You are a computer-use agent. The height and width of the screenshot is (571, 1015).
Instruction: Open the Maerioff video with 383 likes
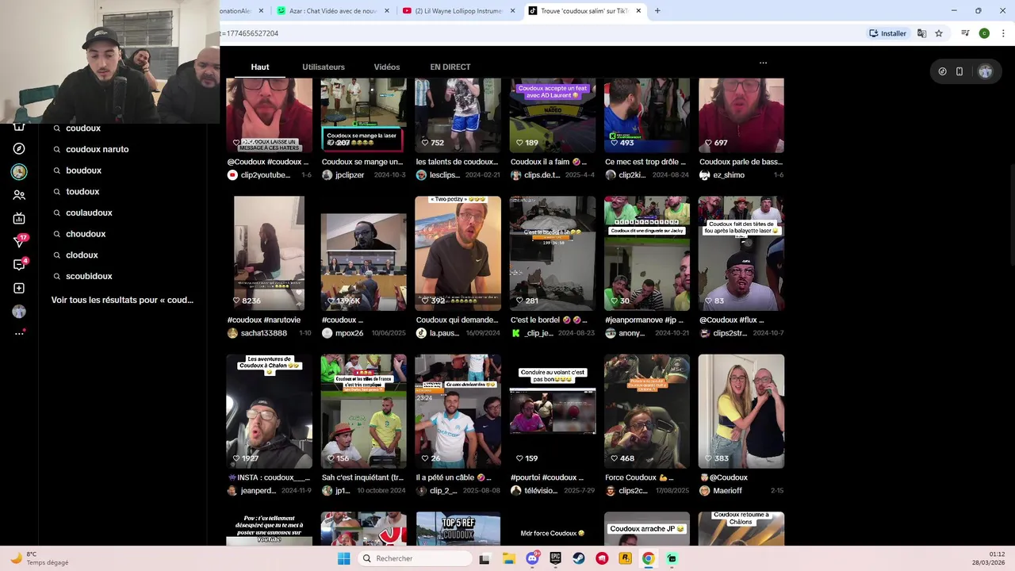coord(741,411)
